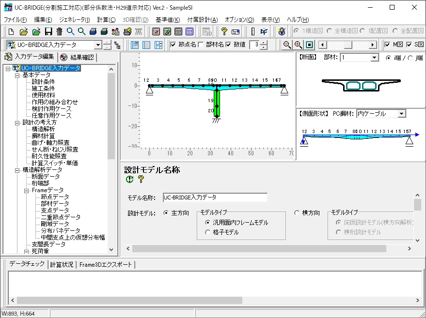Screen dimensions: 426x318
Task: Click the zoom in magnifier in view toolbar
Action: tap(299, 45)
